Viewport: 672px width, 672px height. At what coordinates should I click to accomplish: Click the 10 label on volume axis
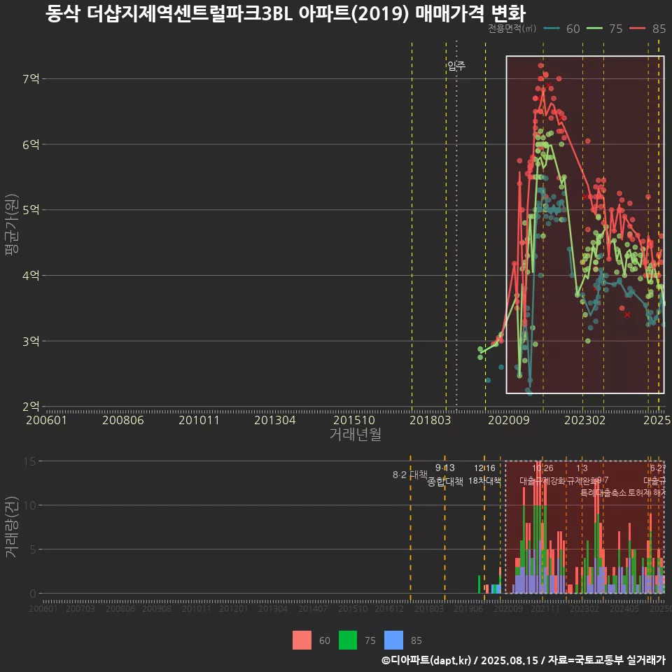click(x=30, y=505)
